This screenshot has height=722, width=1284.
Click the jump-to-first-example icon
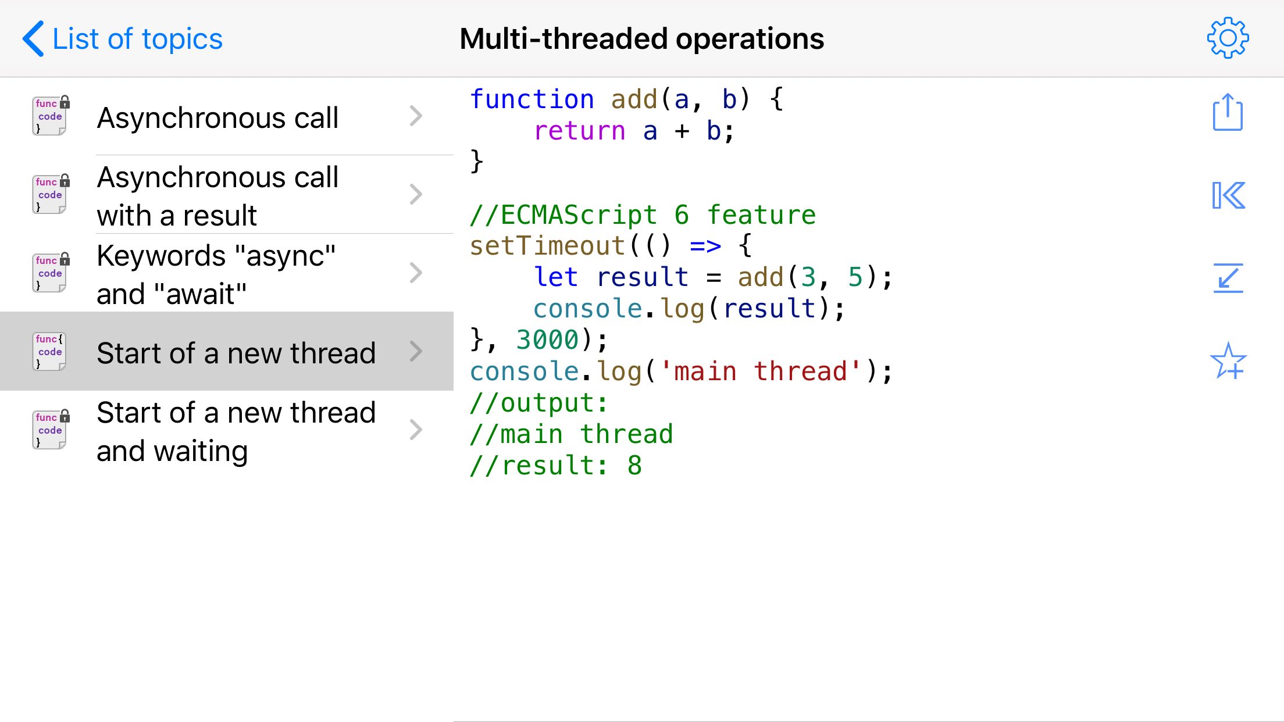(x=1228, y=195)
